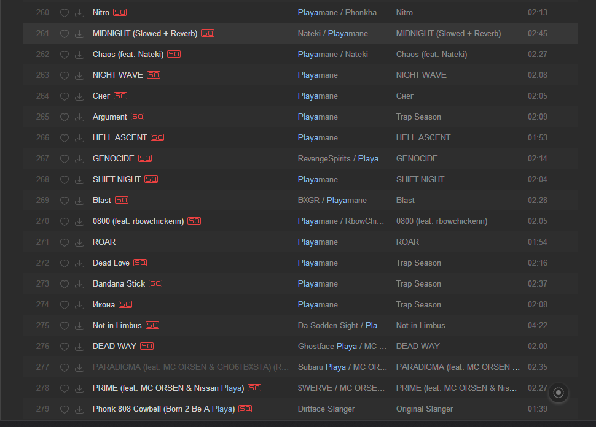Click download icon for ROAR
Image resolution: width=596 pixels, height=427 pixels.
click(x=79, y=242)
